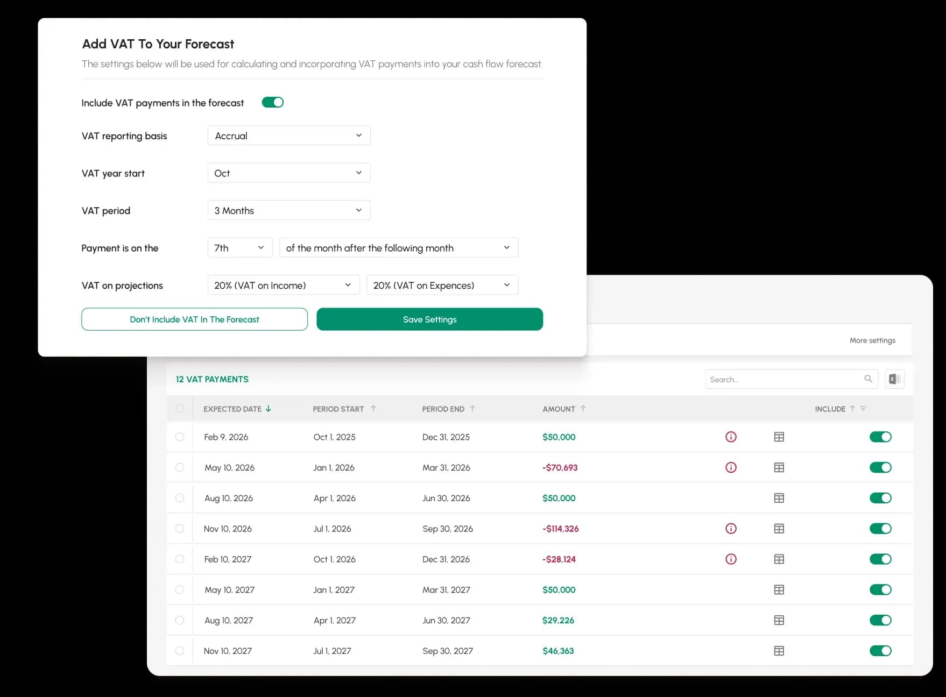Toggle Include VAT payments in the forecast
This screenshot has height=697, width=946.
[x=273, y=103]
